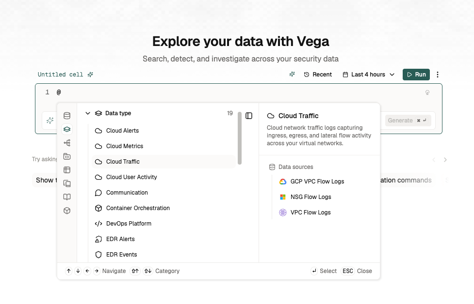
Task: Click the left arrow navigate key
Action: 87,271
